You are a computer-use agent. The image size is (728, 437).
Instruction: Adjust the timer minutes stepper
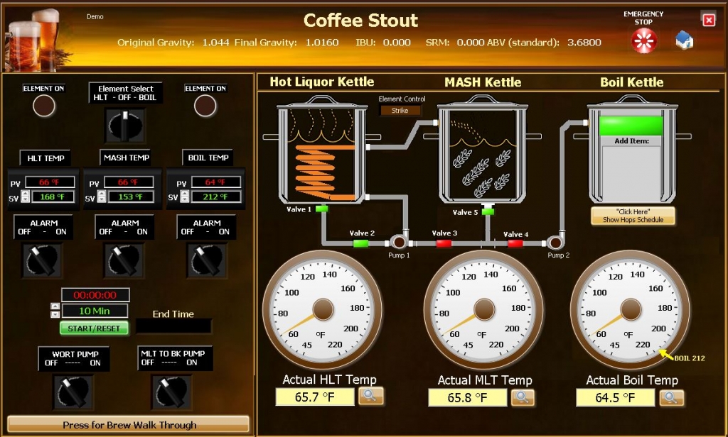(x=55, y=310)
